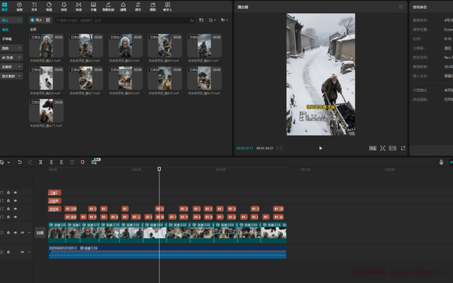This screenshot has width=453, height=283.
Task: Click the undo arrow in timeline toolbar
Action: 20,162
